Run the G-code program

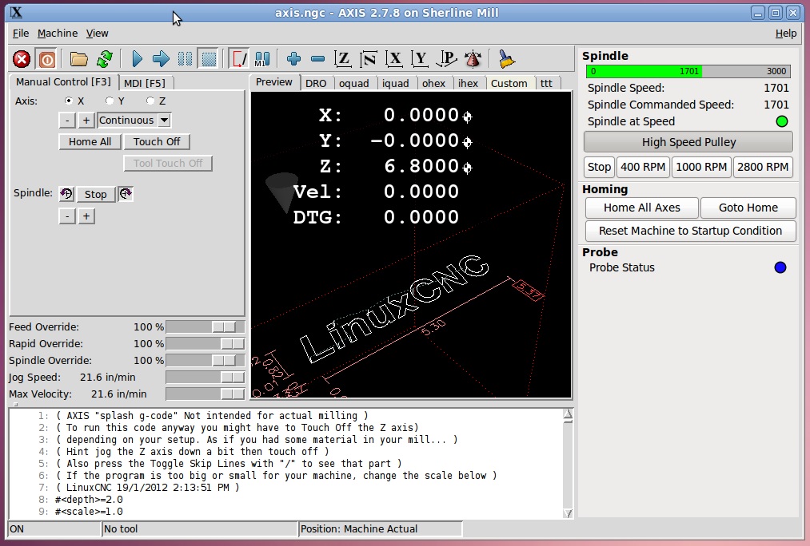[x=137, y=59]
